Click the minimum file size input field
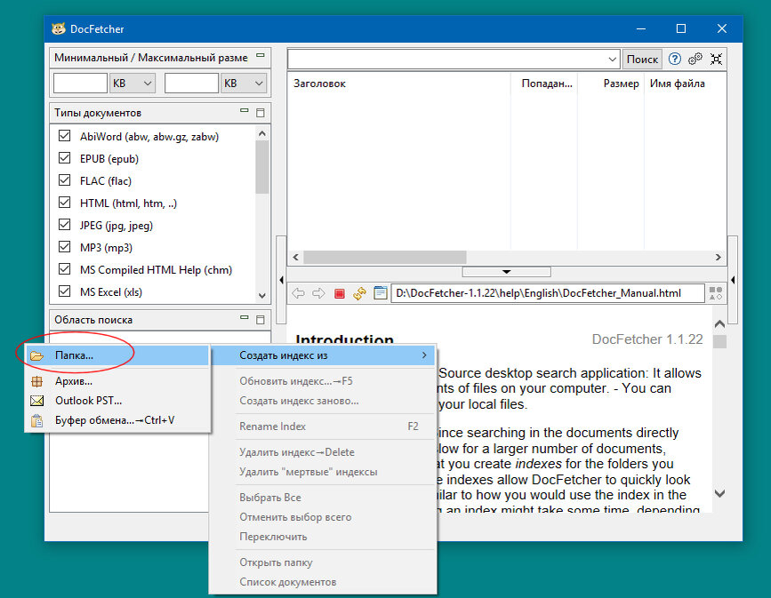771x598 pixels. pyautogui.click(x=80, y=83)
